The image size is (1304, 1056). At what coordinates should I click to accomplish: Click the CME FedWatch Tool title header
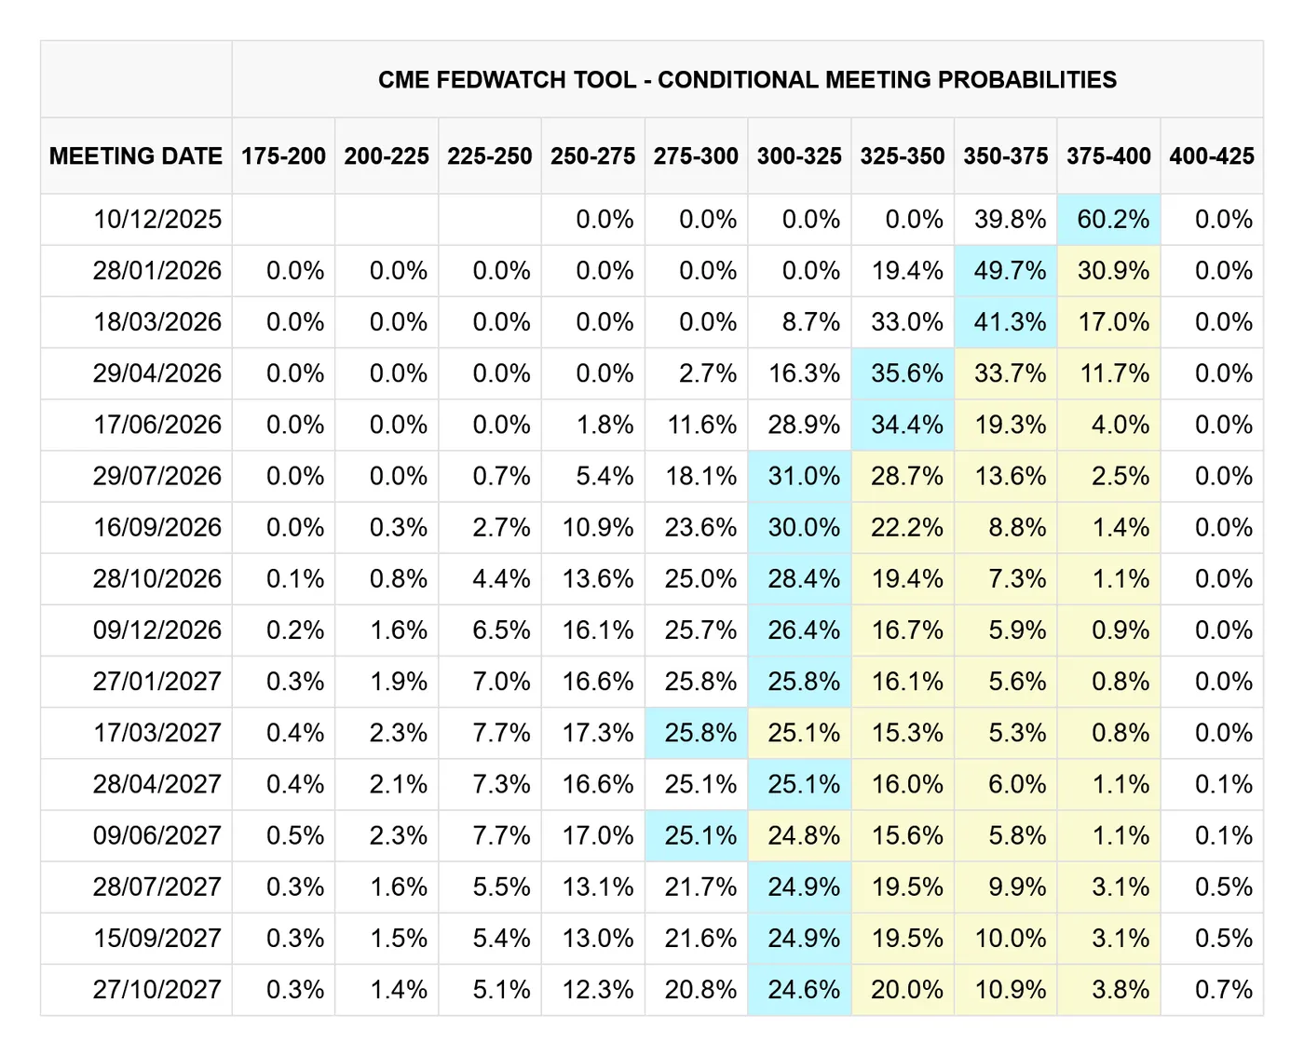[x=747, y=80]
